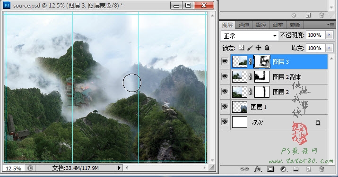The width and height of the screenshot is (338, 177).
Task: Switch to the 通道 tab
Action: click(244, 25)
